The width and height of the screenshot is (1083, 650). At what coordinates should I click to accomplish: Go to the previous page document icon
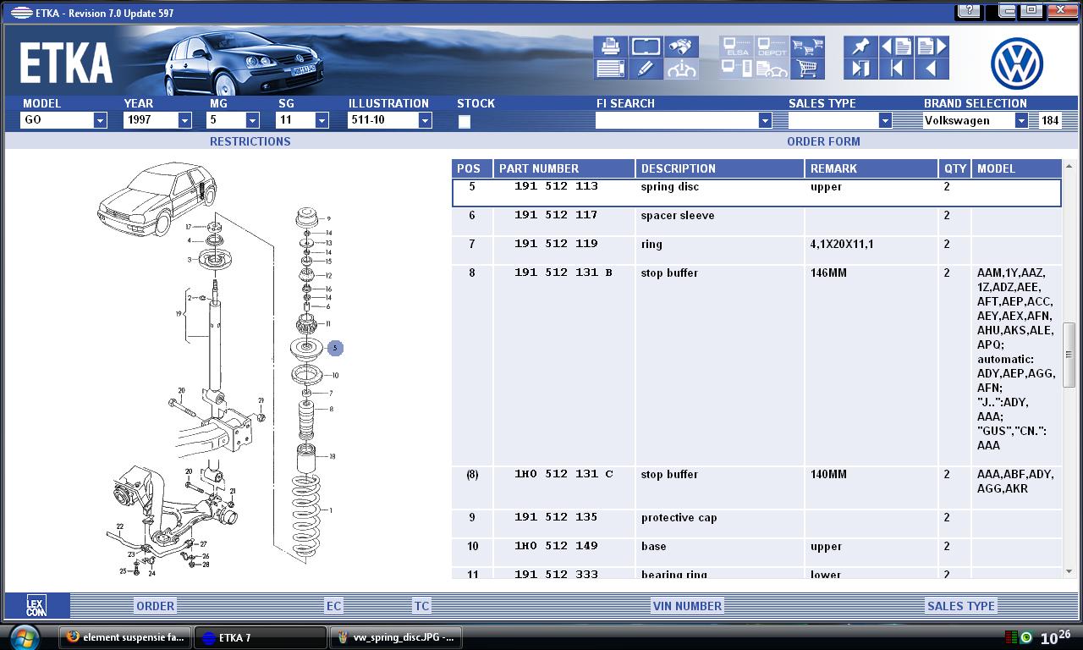click(x=896, y=47)
